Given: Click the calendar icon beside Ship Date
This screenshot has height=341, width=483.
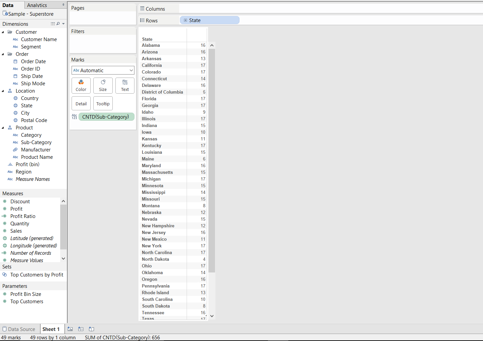Looking at the screenshot, I should click(15, 76).
